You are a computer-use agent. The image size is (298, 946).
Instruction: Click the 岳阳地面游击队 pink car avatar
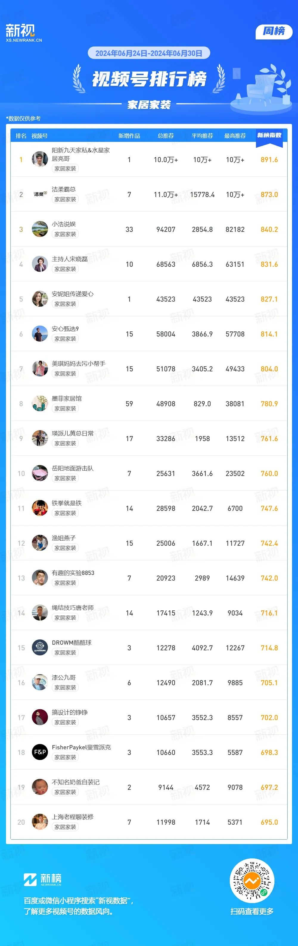(x=40, y=473)
